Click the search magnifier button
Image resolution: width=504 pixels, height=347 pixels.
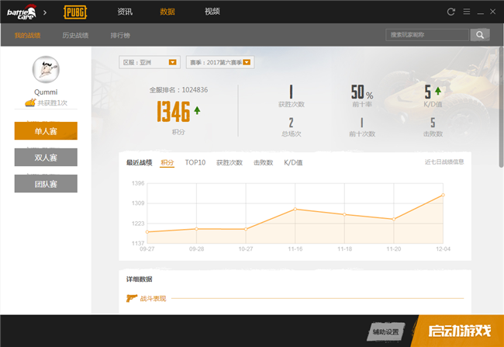[x=480, y=35]
